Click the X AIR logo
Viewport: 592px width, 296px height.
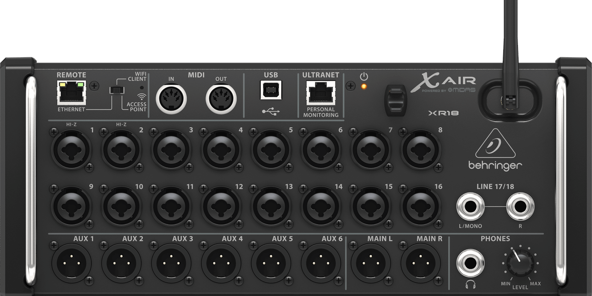pyautogui.click(x=444, y=81)
